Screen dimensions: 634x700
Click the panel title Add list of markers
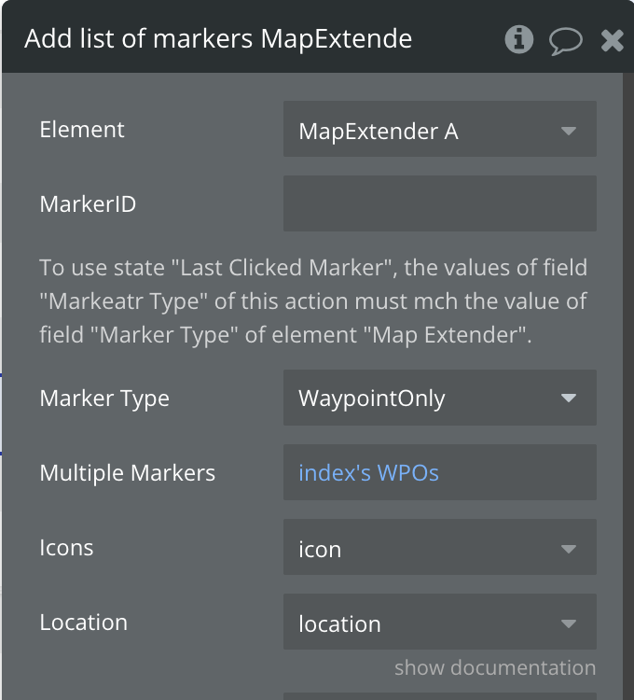click(x=218, y=39)
